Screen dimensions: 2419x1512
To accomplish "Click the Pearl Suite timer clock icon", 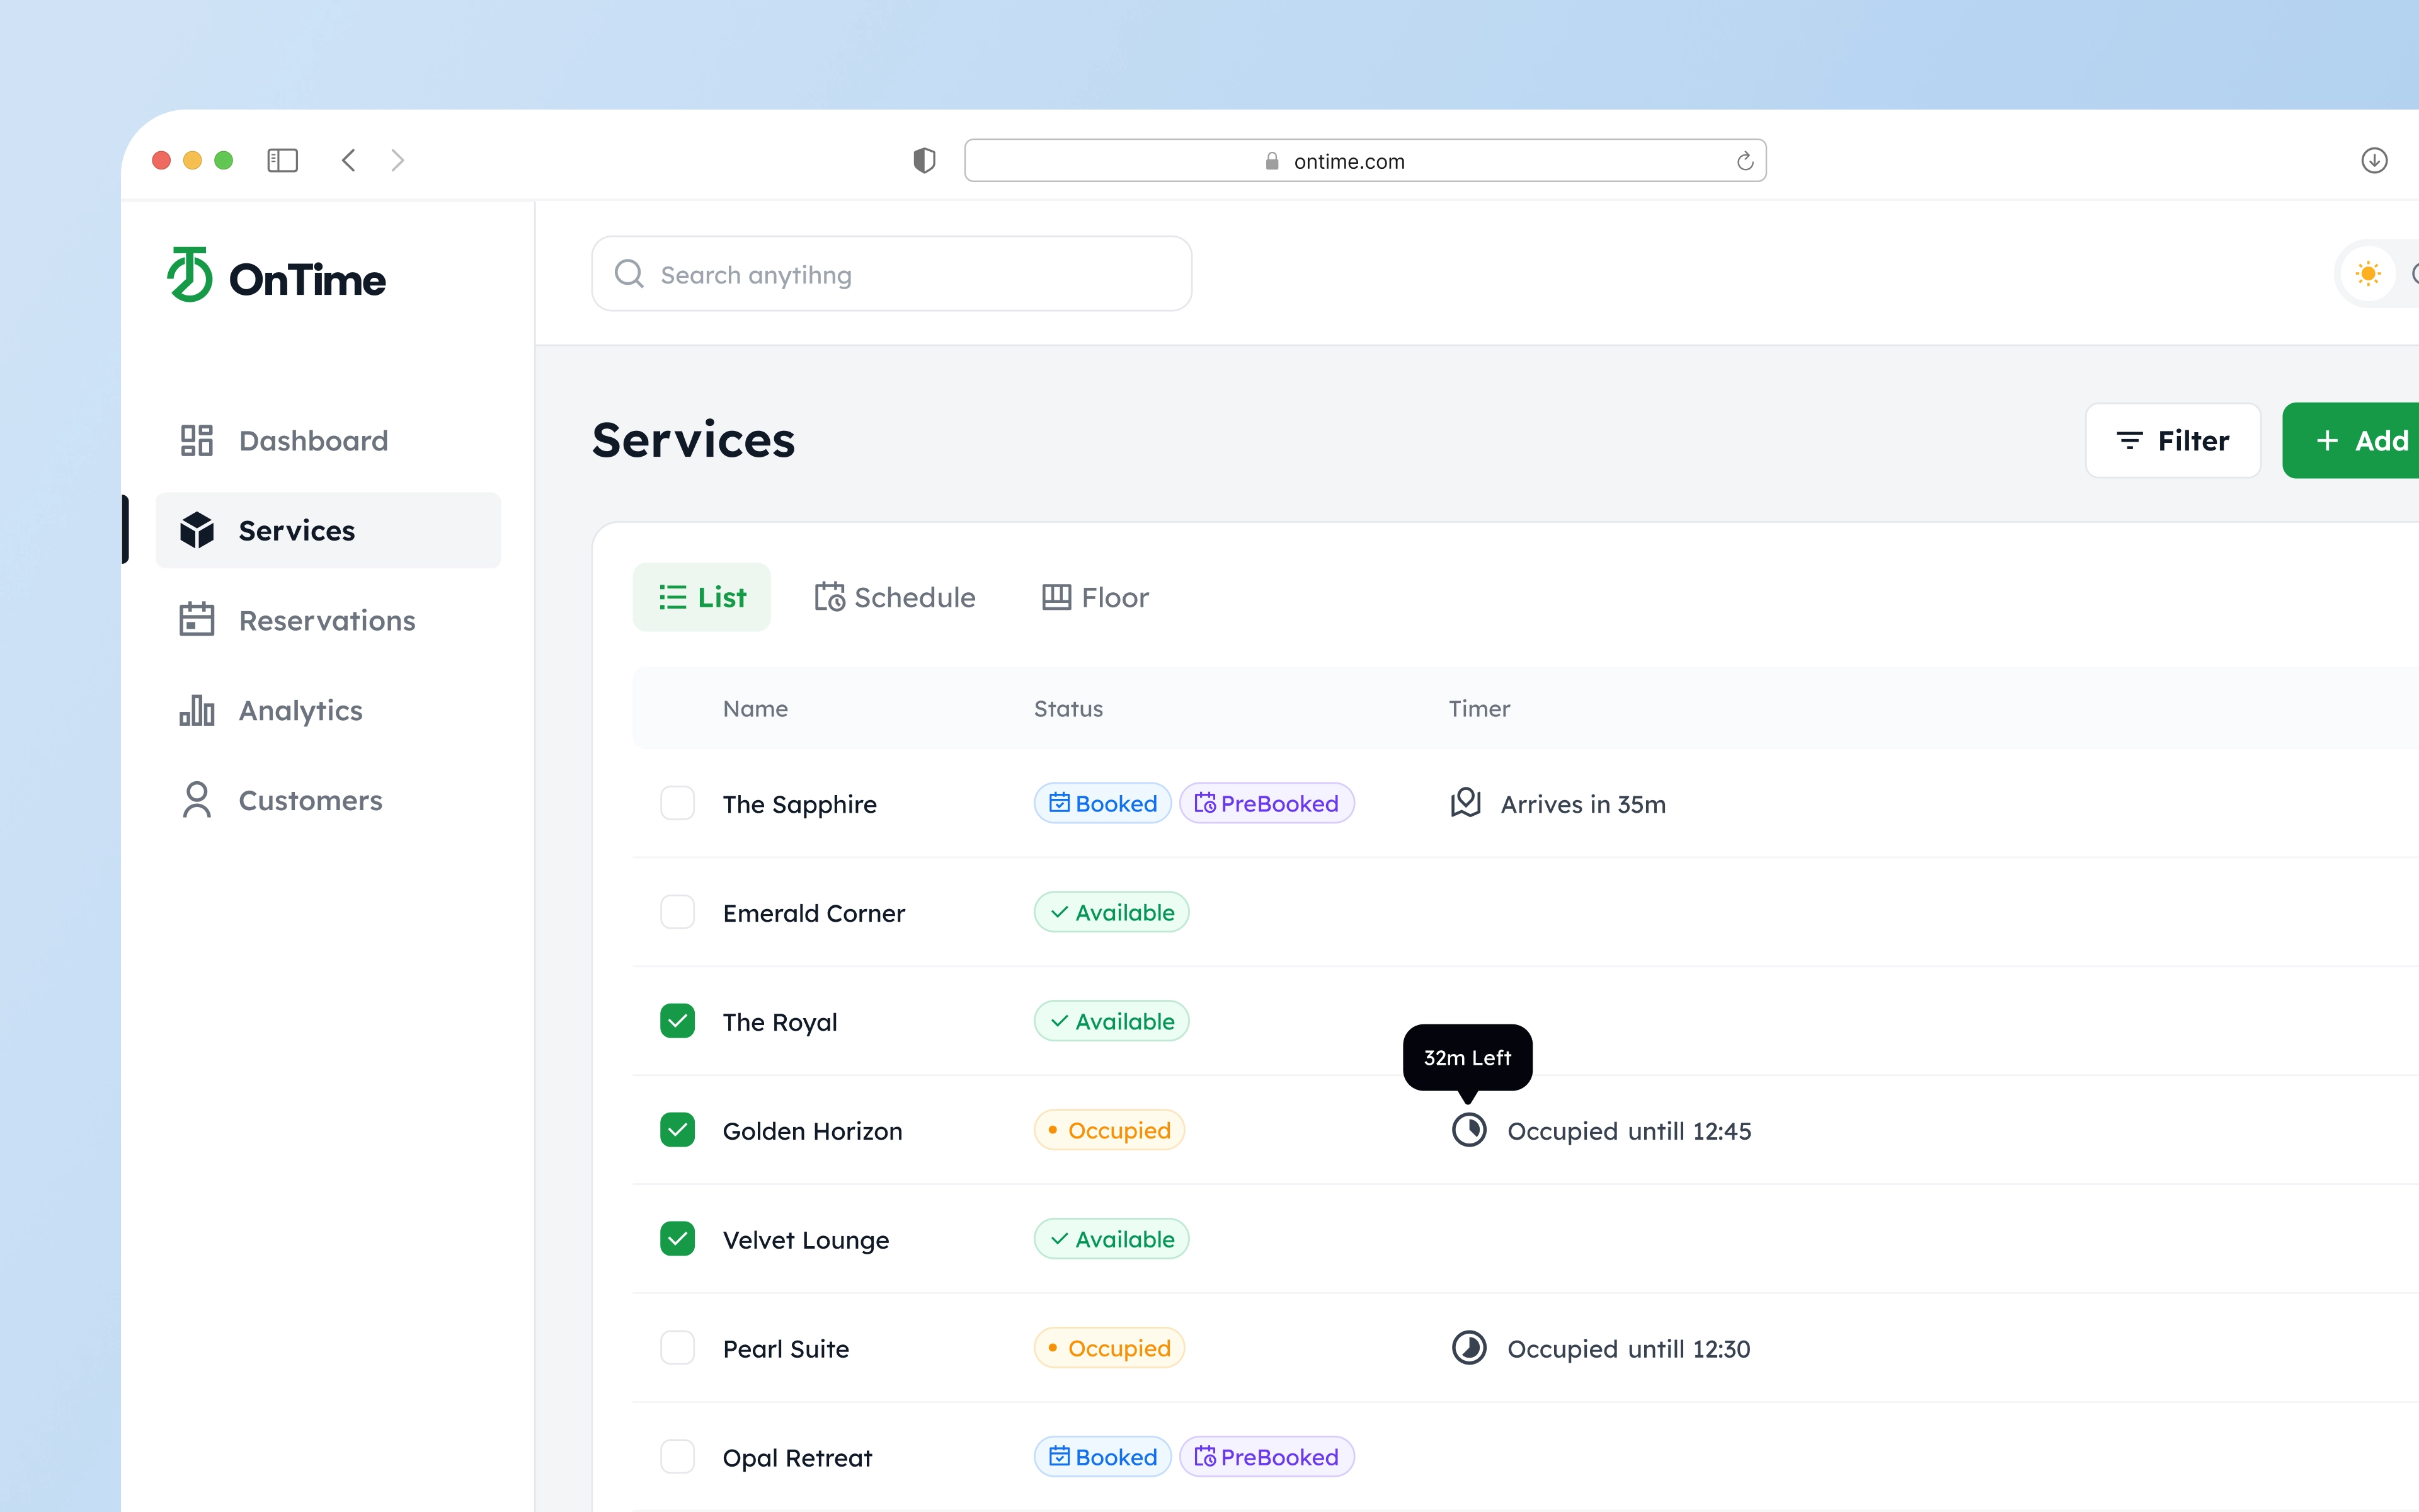I will (1468, 1348).
